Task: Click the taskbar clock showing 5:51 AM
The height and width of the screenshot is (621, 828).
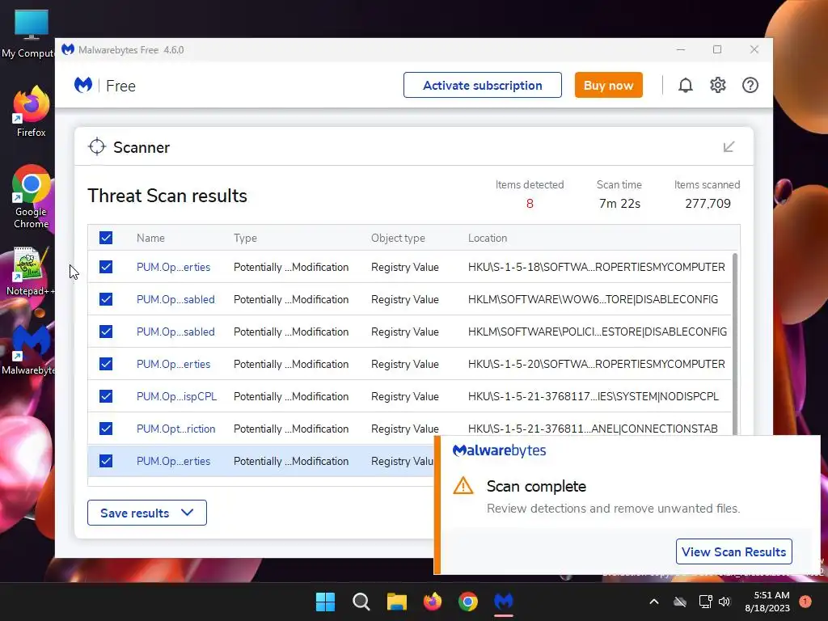Action: click(767, 602)
